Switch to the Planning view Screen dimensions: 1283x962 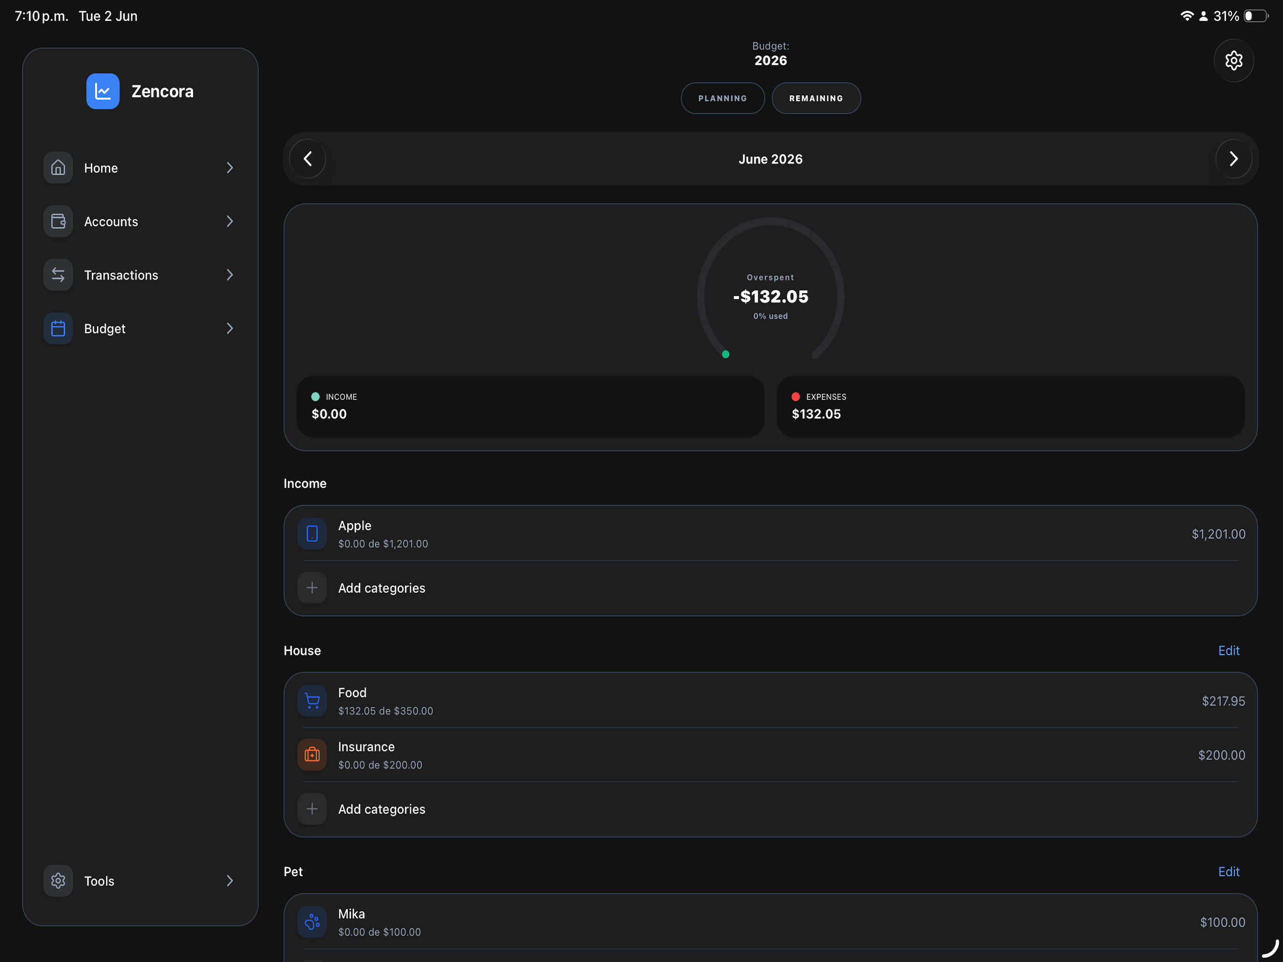[x=723, y=98]
